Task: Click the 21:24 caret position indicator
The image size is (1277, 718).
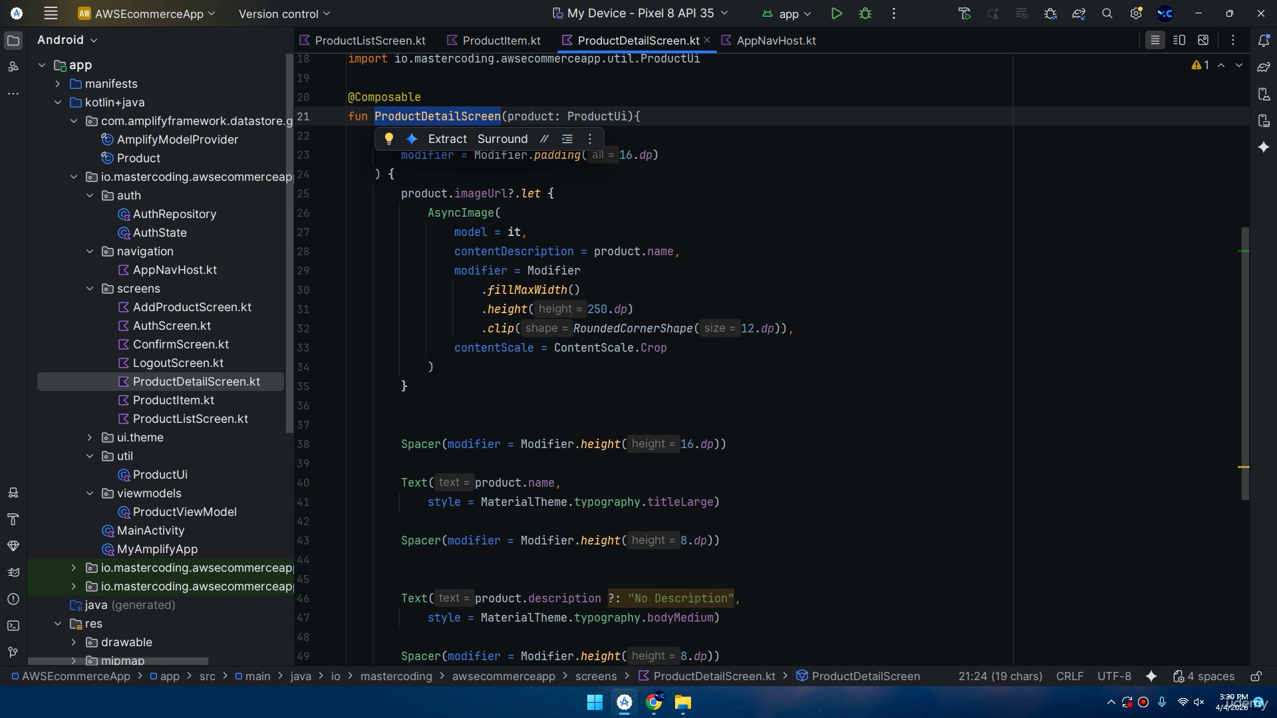Action: click(1000, 676)
